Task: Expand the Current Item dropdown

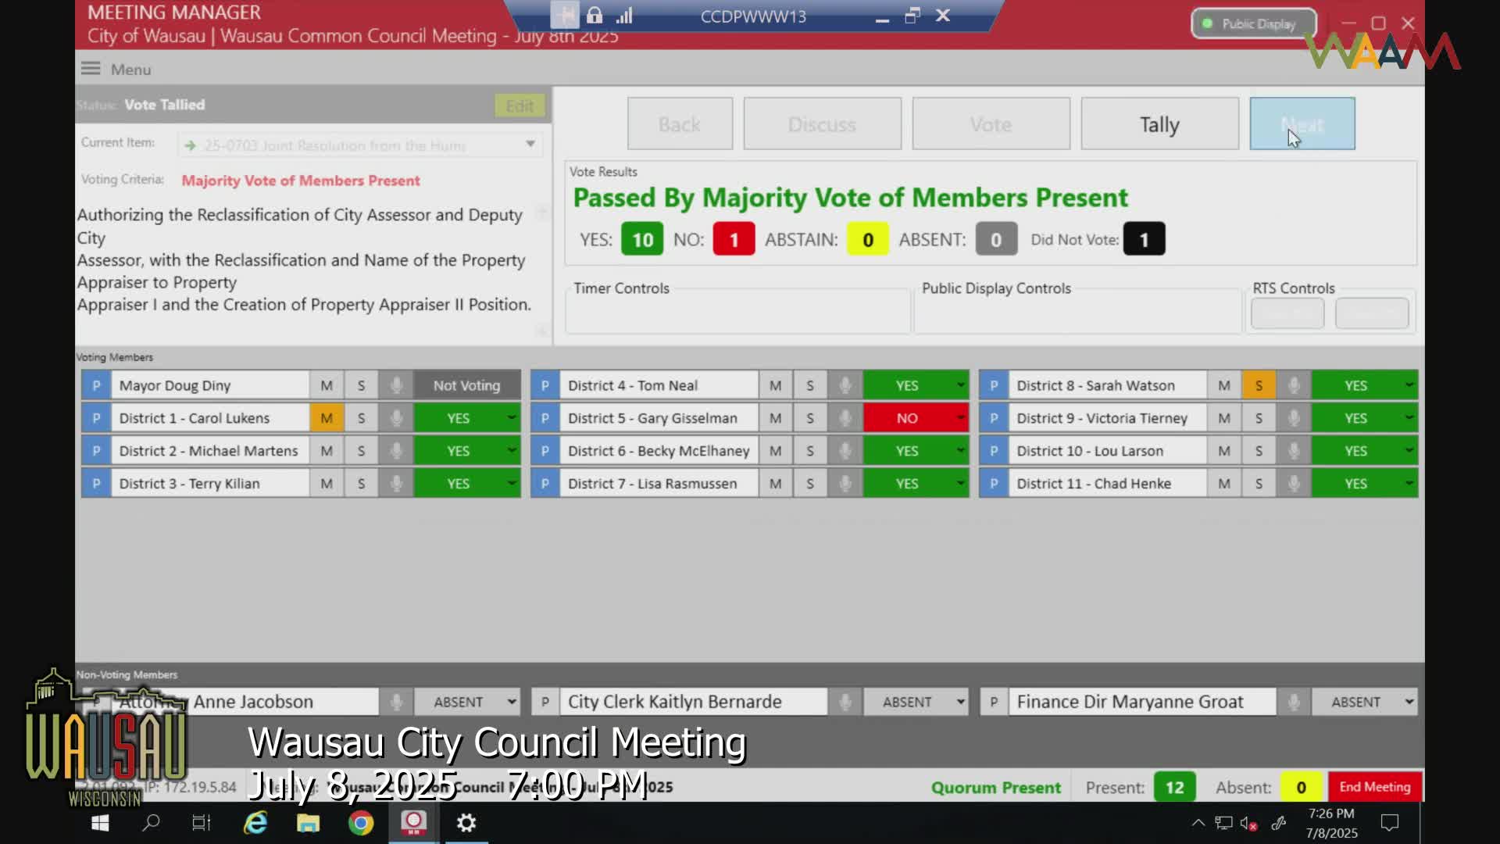Action: [x=530, y=145]
